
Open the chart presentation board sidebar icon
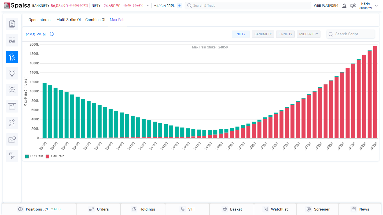coord(12,106)
